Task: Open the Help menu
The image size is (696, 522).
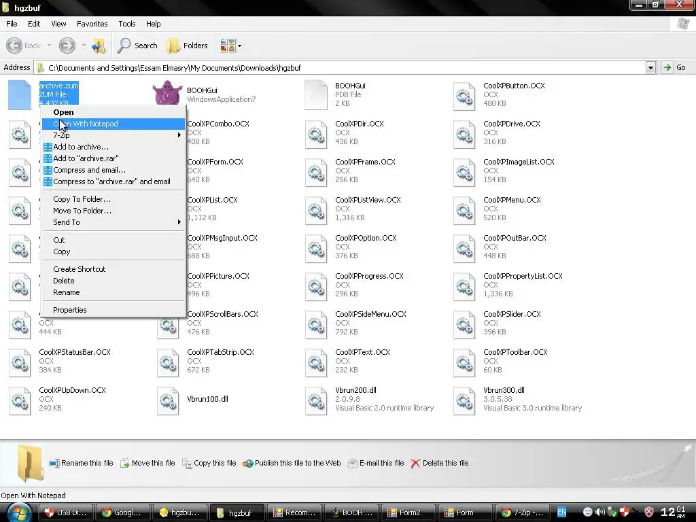Action: tap(153, 24)
